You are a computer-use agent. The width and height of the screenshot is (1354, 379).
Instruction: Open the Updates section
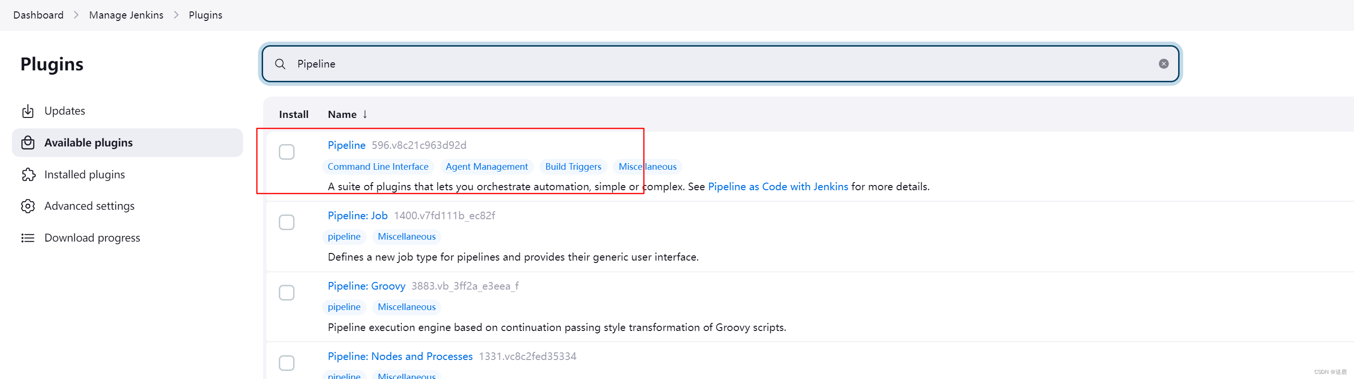(127, 111)
